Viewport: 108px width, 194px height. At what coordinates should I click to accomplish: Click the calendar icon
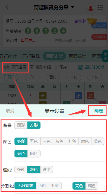tap(81, 67)
